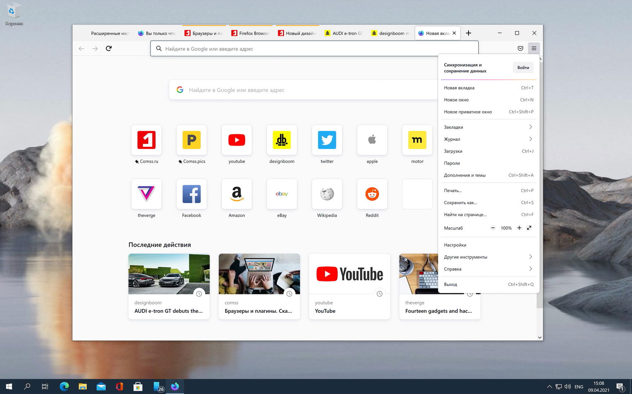This screenshot has height=394, width=632.
Task: Open the Comss.pics top site tile
Action: point(192,140)
